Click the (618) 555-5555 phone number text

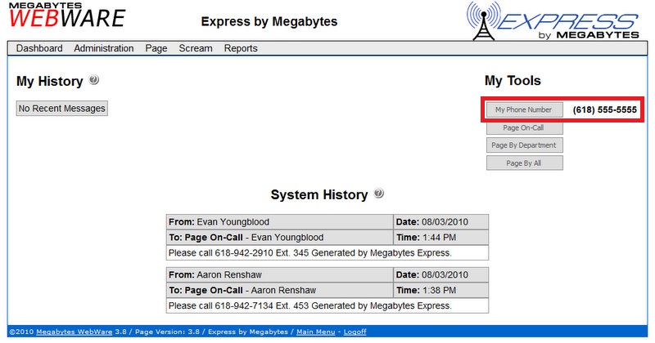point(604,109)
